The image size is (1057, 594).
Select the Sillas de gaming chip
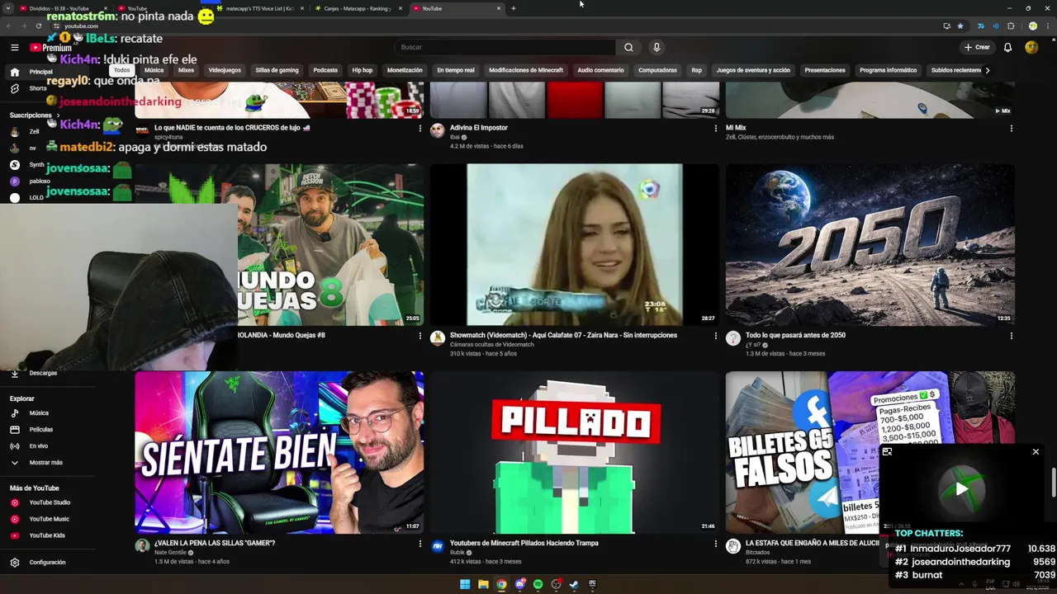coord(277,70)
